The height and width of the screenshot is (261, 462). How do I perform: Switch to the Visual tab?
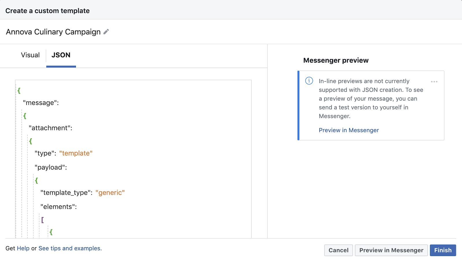point(30,55)
